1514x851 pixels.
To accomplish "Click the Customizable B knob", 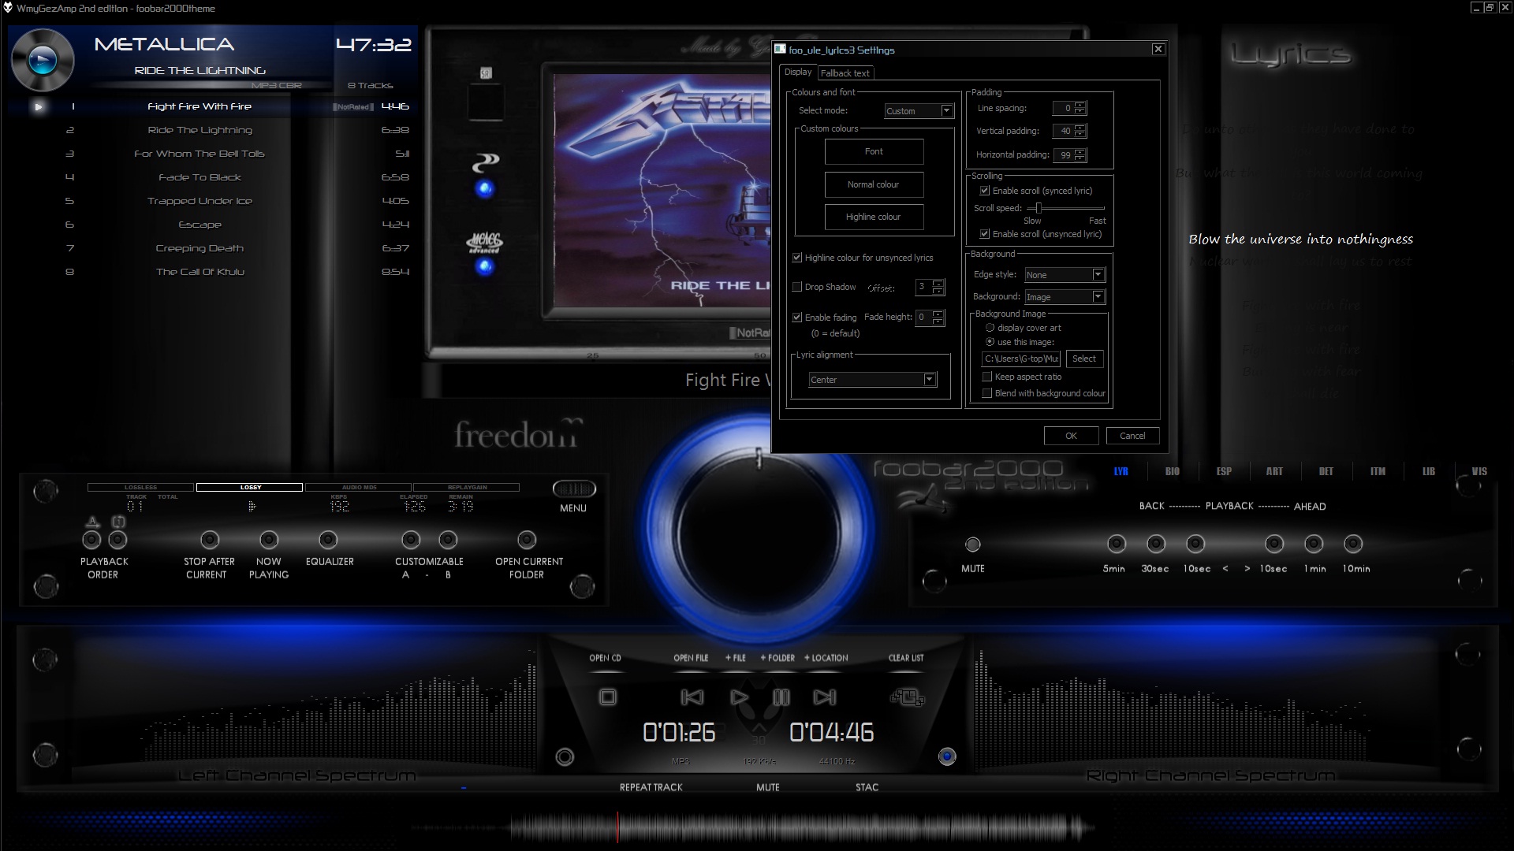I will pos(448,540).
